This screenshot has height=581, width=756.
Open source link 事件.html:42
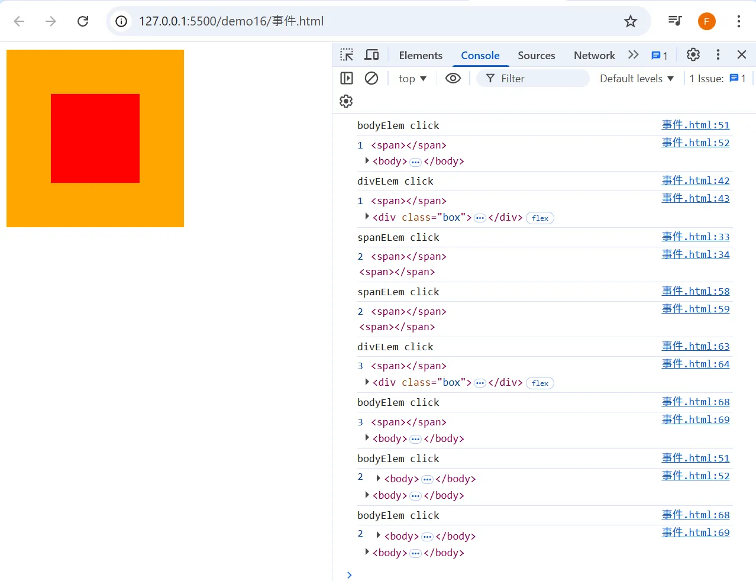[x=695, y=180]
